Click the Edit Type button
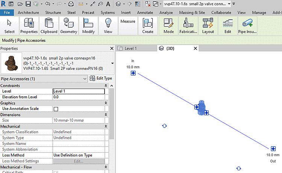Screen dimensions: 282x173 click(x=101, y=78)
